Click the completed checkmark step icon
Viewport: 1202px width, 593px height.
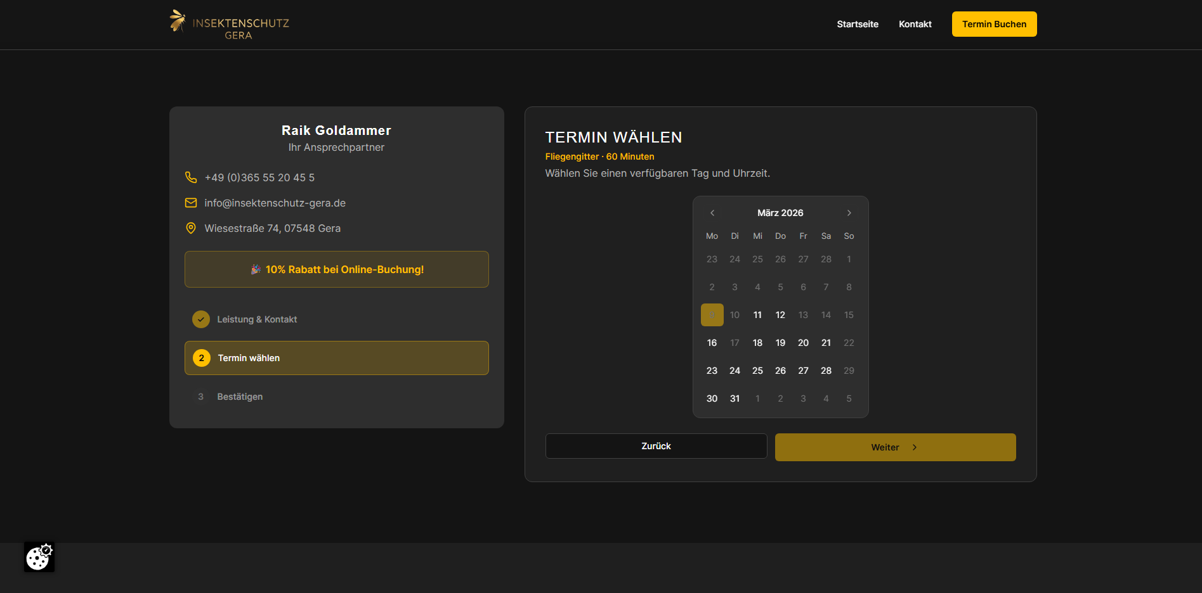(201, 319)
